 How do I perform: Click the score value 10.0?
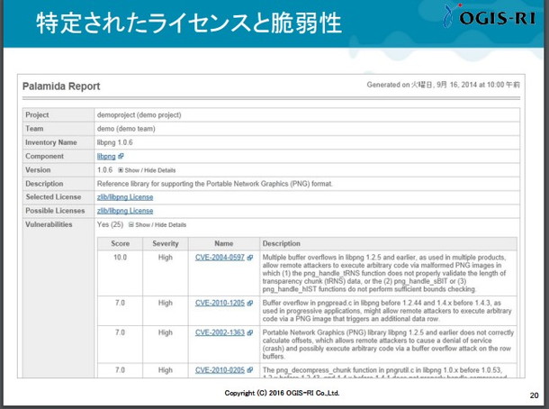coord(120,258)
